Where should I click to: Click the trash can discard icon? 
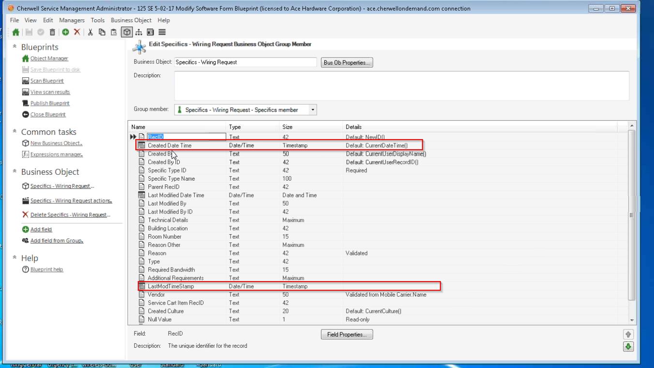[x=52, y=32]
